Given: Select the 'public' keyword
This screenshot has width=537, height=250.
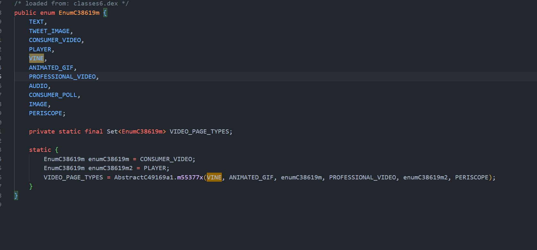Looking at the screenshot, I should point(25,13).
